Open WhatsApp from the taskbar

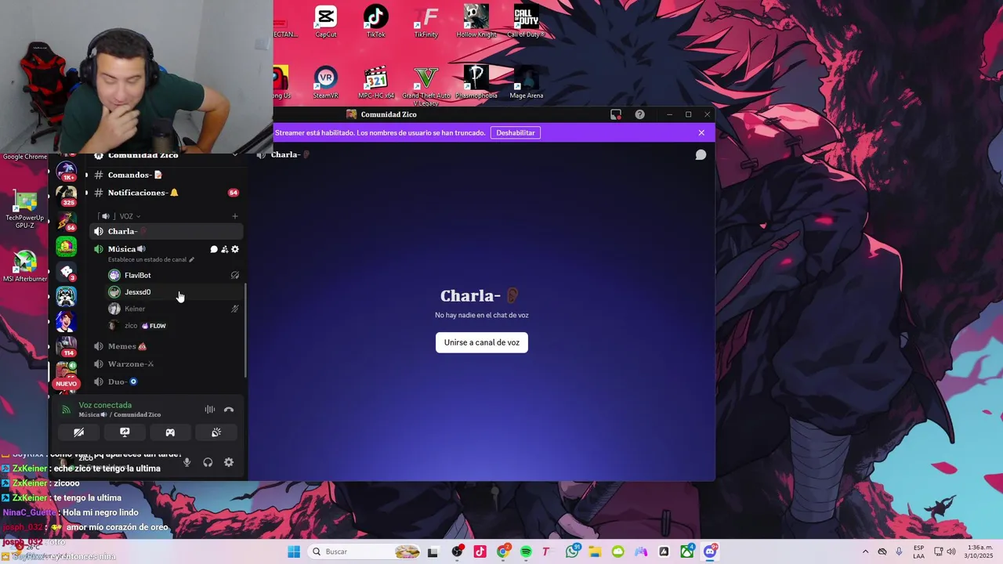(572, 551)
